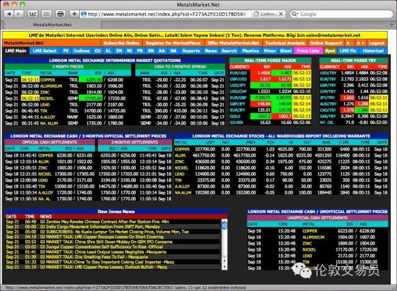Viewport: 397px width, 291px height.
Task: Open the Google search magnifier dropdown
Action: tap(295, 14)
